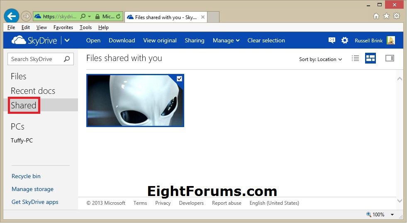Open the Tools menu
The image size is (407, 223).
(x=85, y=27)
